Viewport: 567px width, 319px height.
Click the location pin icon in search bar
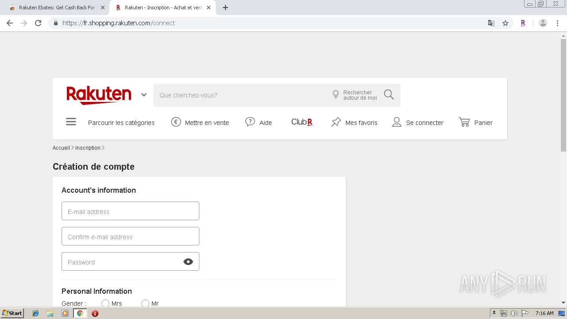[x=336, y=94]
